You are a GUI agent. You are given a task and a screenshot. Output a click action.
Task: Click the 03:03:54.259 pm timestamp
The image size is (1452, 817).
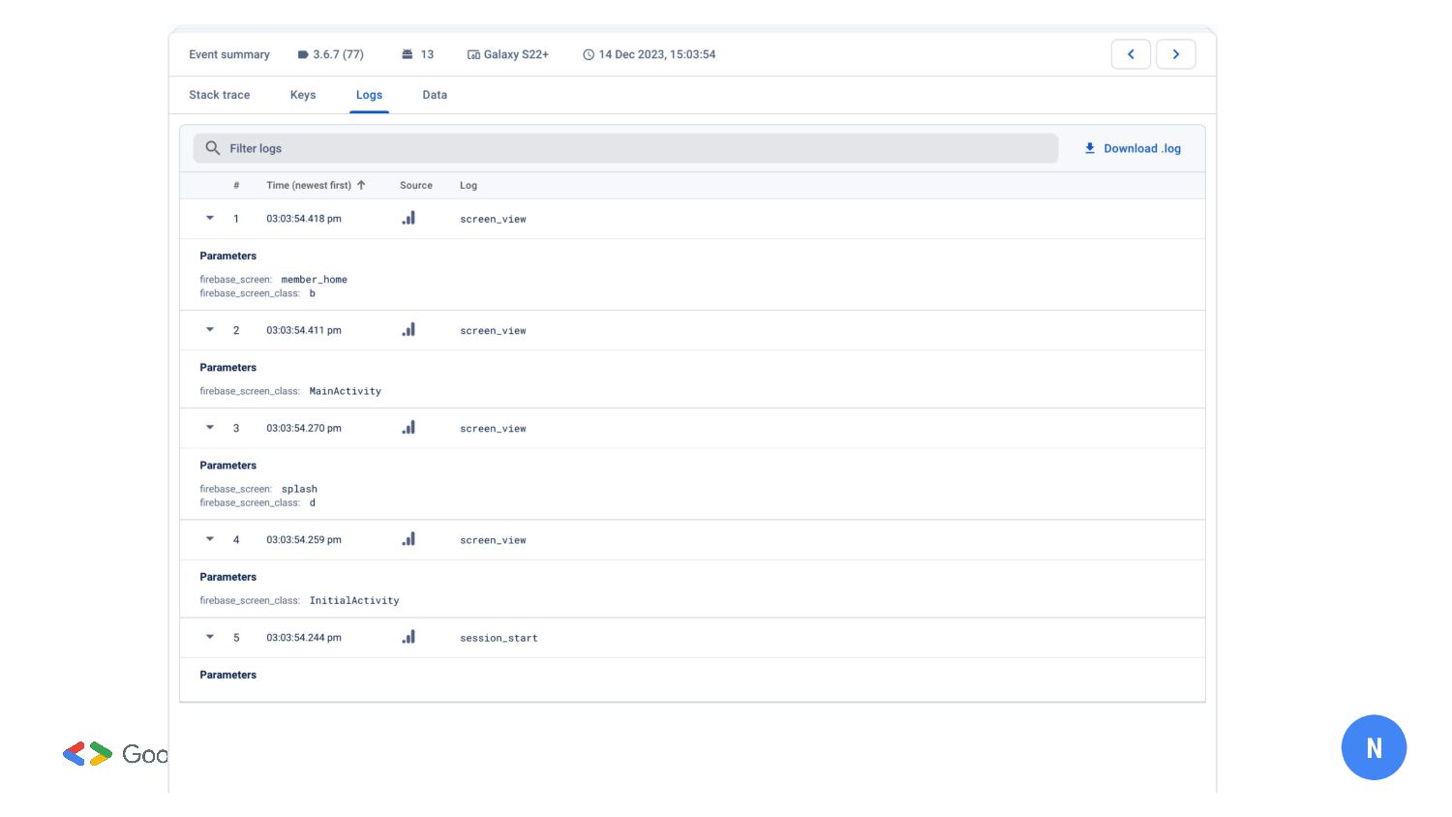pyautogui.click(x=304, y=539)
